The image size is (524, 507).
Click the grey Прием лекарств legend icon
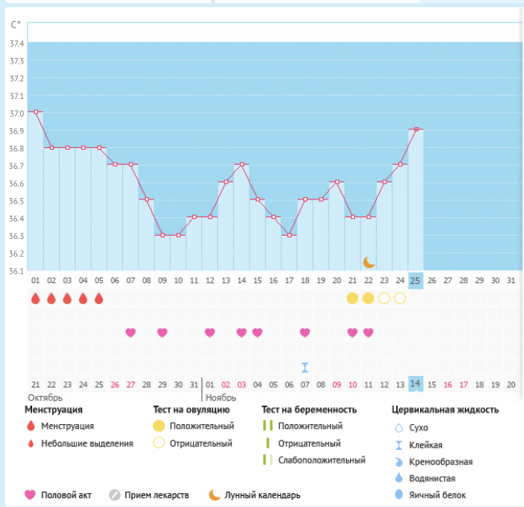(x=114, y=495)
